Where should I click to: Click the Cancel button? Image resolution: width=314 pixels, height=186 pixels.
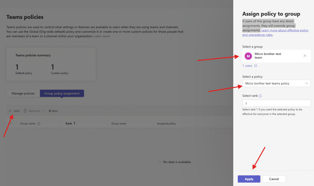(274, 179)
